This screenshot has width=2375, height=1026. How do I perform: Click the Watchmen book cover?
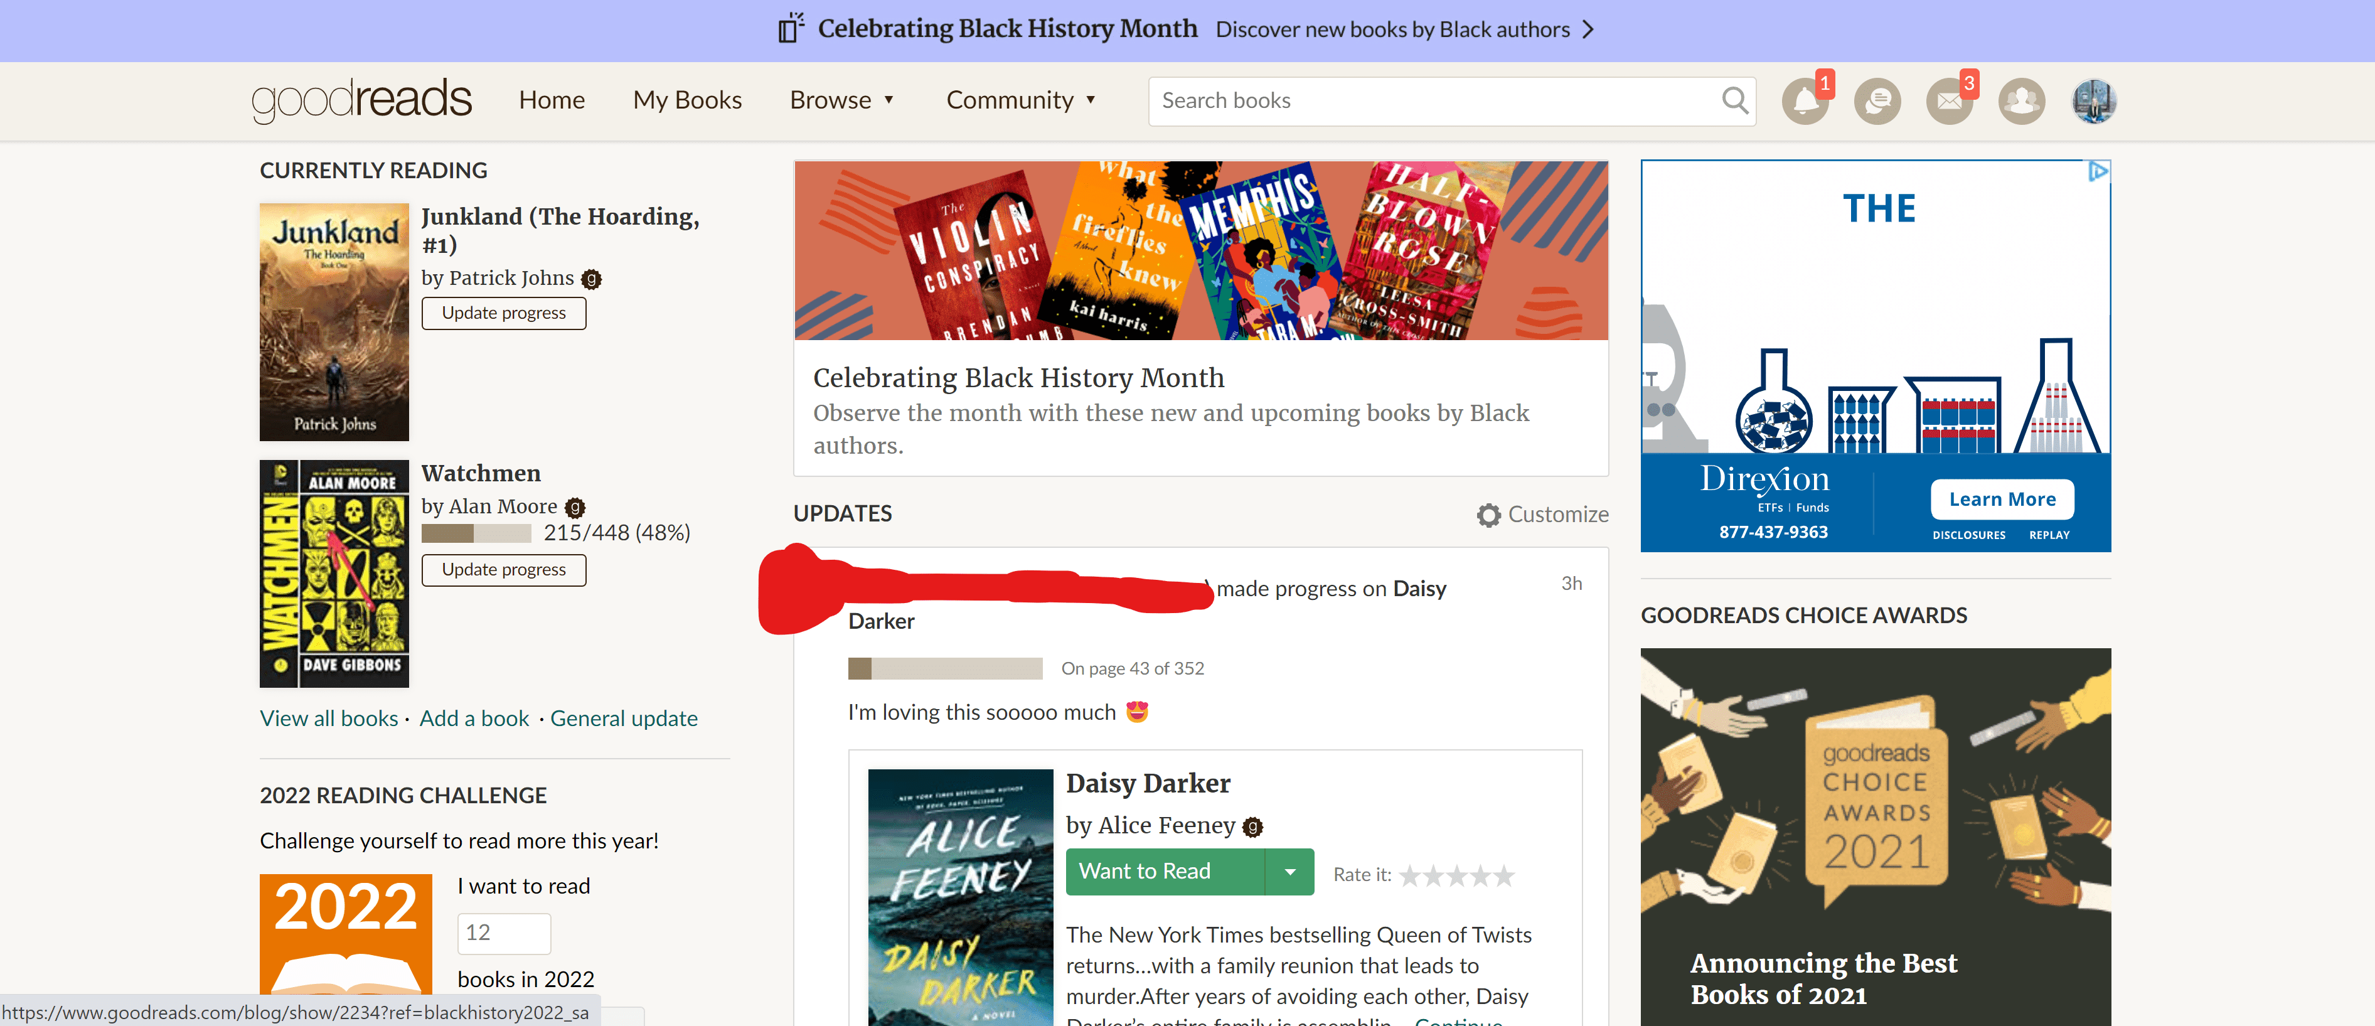[334, 574]
